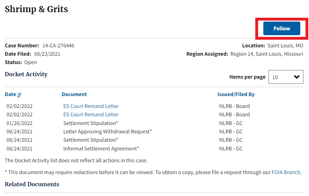Click the Docket Activity heading
Screen dimensions: 309x196
click(x=26, y=74)
